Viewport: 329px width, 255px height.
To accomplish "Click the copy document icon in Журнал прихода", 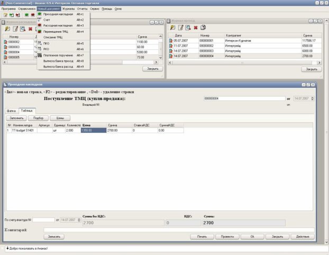I will coord(203,28).
